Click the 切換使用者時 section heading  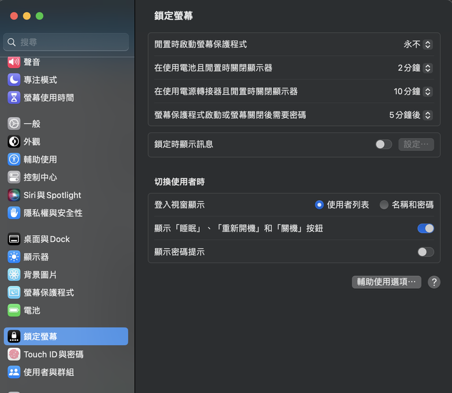coord(179,182)
